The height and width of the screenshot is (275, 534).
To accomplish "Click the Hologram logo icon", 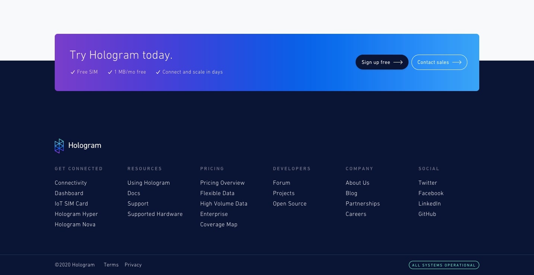I will [x=59, y=146].
